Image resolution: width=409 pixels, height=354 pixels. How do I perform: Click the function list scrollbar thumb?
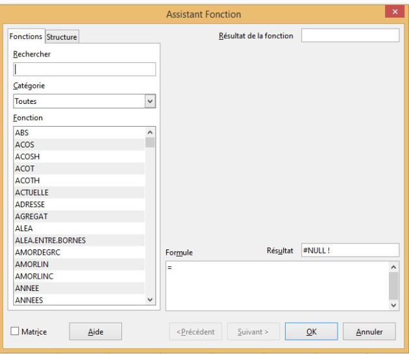(150, 142)
